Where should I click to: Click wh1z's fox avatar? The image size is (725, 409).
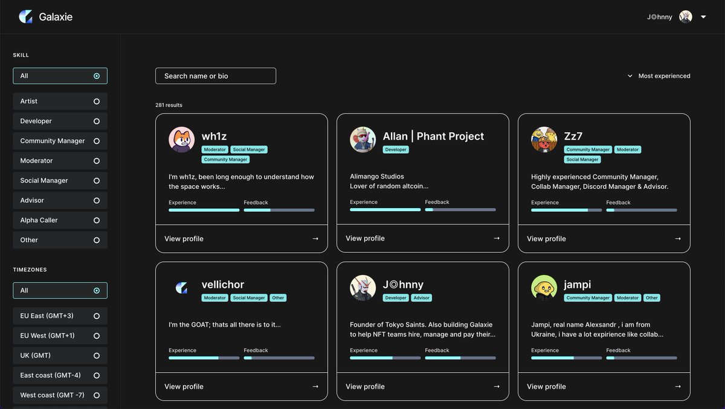(x=181, y=139)
